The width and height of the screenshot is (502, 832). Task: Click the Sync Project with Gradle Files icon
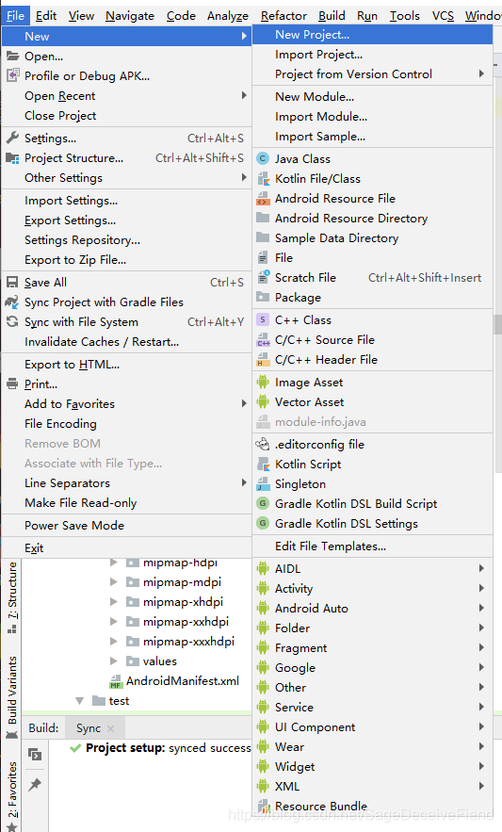pos(11,302)
